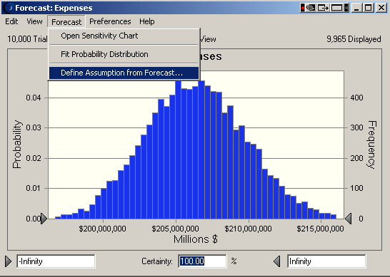Click the Certainty percentage field

click(202, 261)
